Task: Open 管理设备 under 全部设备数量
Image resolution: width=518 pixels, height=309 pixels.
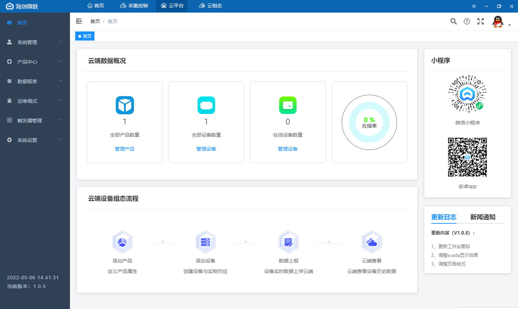Action: (x=206, y=149)
